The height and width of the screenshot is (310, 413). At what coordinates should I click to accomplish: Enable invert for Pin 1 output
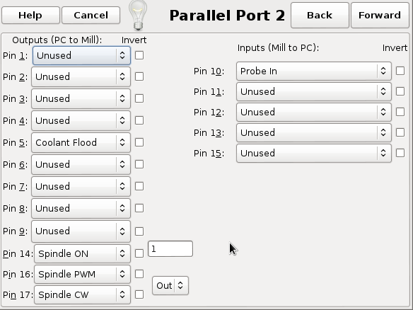pyautogui.click(x=139, y=55)
